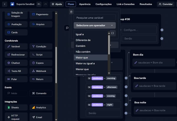The height and width of the screenshot is (121, 177).
Task: Add a Comando event block
Action: tap(41, 93)
